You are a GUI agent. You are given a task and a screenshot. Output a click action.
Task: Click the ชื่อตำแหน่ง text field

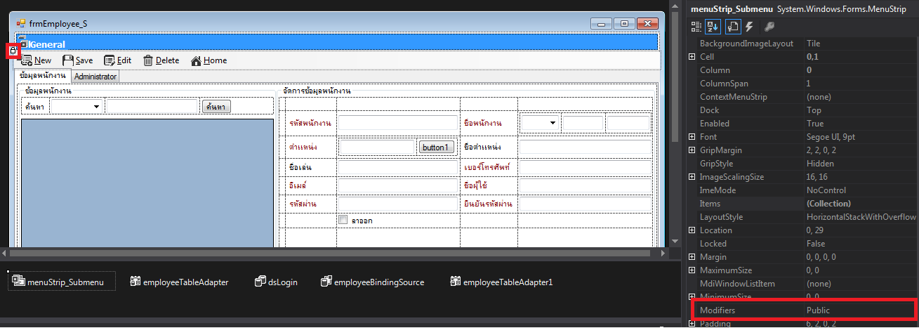(586, 147)
